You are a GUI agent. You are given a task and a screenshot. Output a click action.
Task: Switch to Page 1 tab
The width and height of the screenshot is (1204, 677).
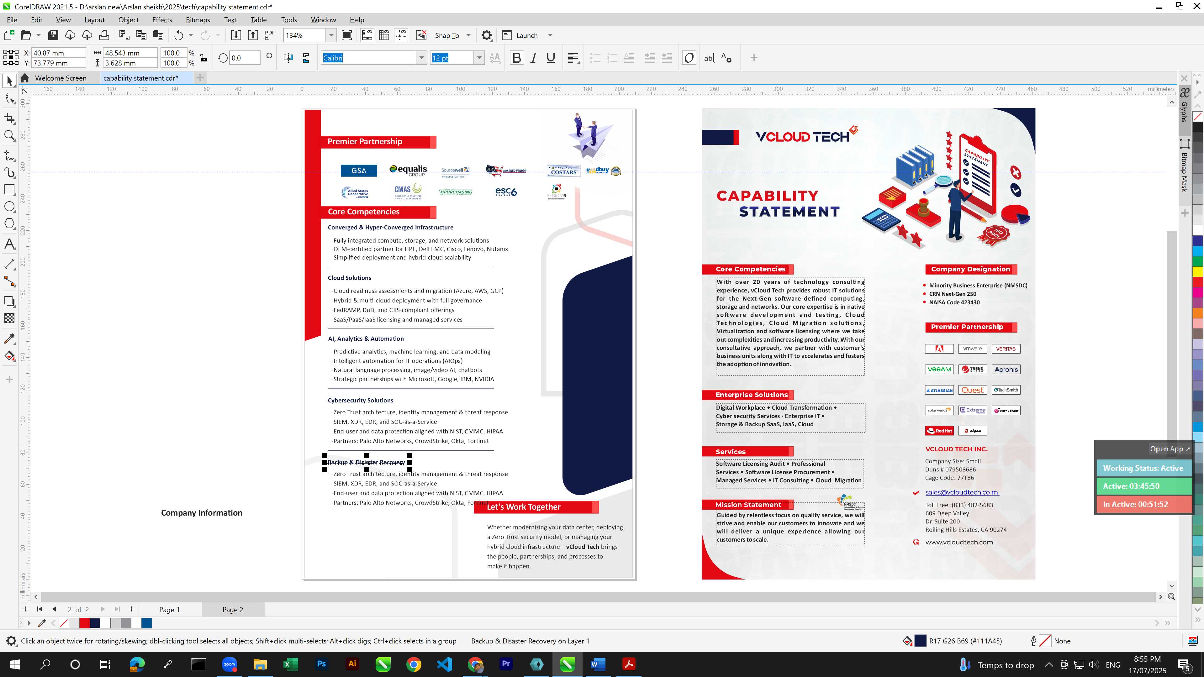point(169,609)
